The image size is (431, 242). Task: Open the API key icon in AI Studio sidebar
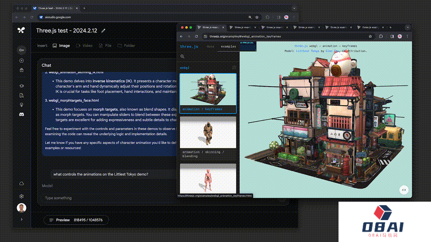coord(22,50)
